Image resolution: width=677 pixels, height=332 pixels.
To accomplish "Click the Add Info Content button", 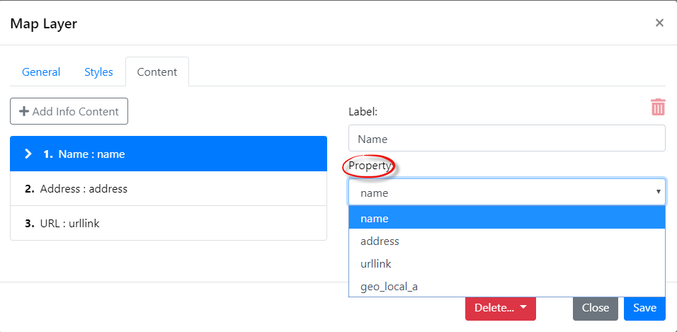I will (69, 111).
